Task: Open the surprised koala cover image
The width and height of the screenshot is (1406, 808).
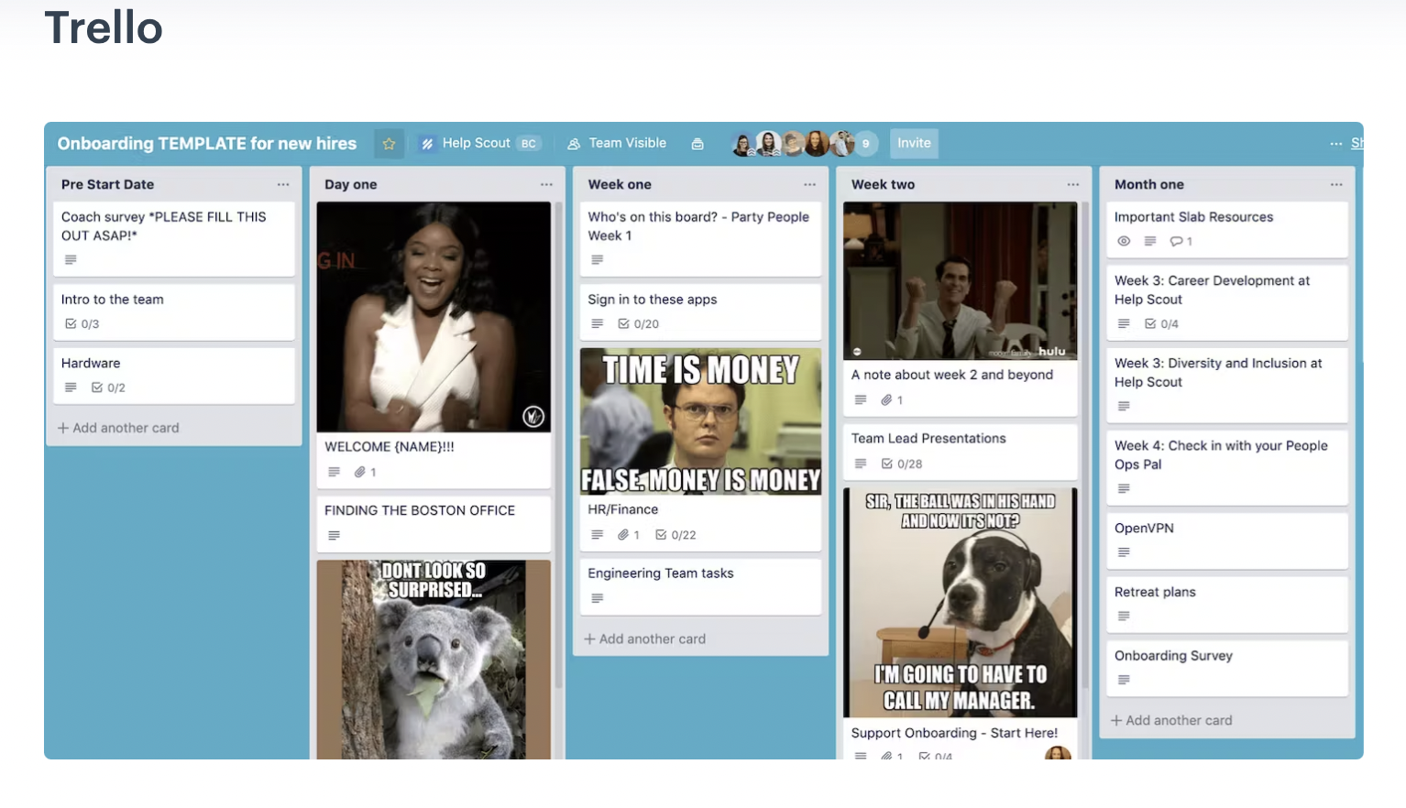Action: coord(434,660)
